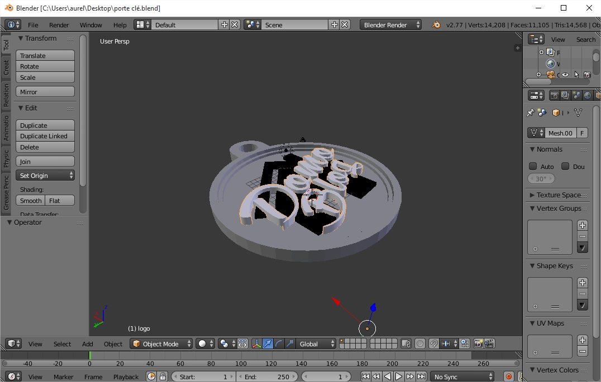Image resolution: width=601 pixels, height=382 pixels.
Task: Click the rotate manipulator arc icon
Action: click(x=279, y=344)
